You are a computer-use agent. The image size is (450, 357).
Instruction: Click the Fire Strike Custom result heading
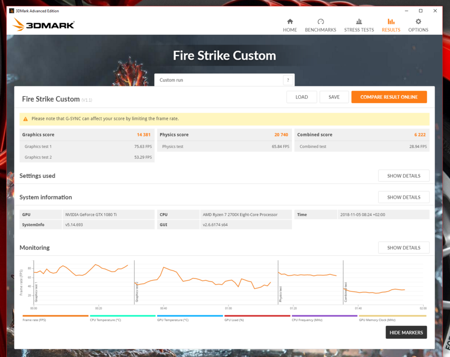pyautogui.click(x=51, y=99)
